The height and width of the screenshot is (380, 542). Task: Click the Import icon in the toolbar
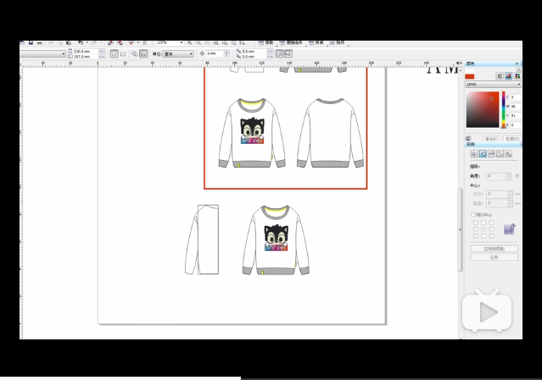coord(110,43)
